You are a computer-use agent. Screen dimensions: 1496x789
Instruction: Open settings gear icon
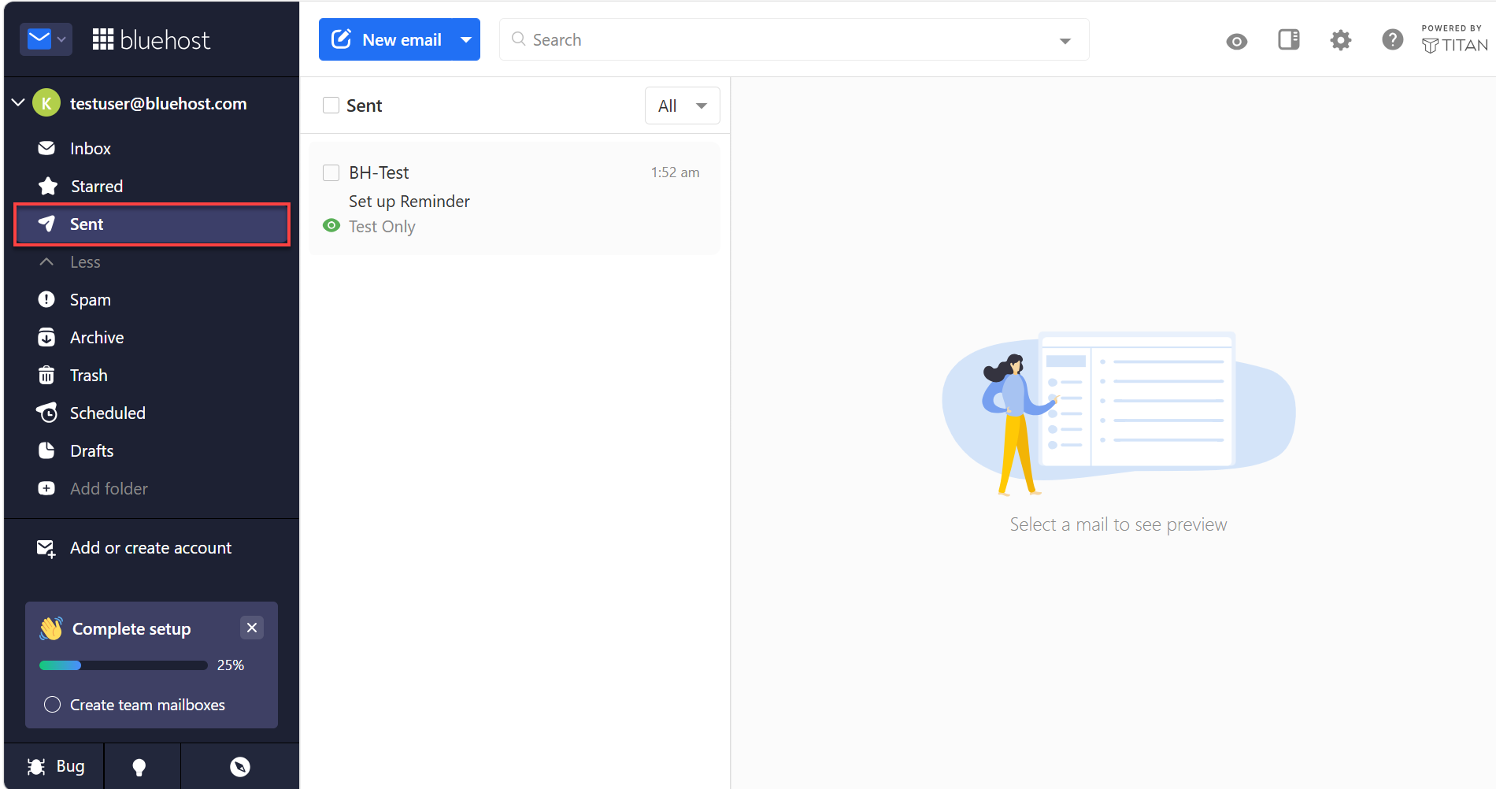pos(1341,40)
